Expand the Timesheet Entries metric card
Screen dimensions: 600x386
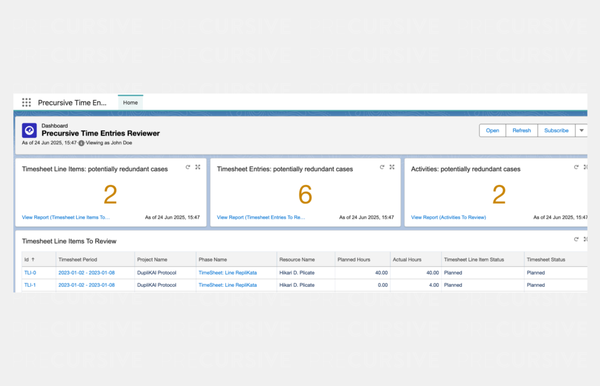point(392,167)
